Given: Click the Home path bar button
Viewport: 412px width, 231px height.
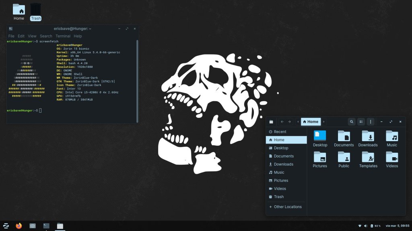Looking at the screenshot, I should 311,122.
